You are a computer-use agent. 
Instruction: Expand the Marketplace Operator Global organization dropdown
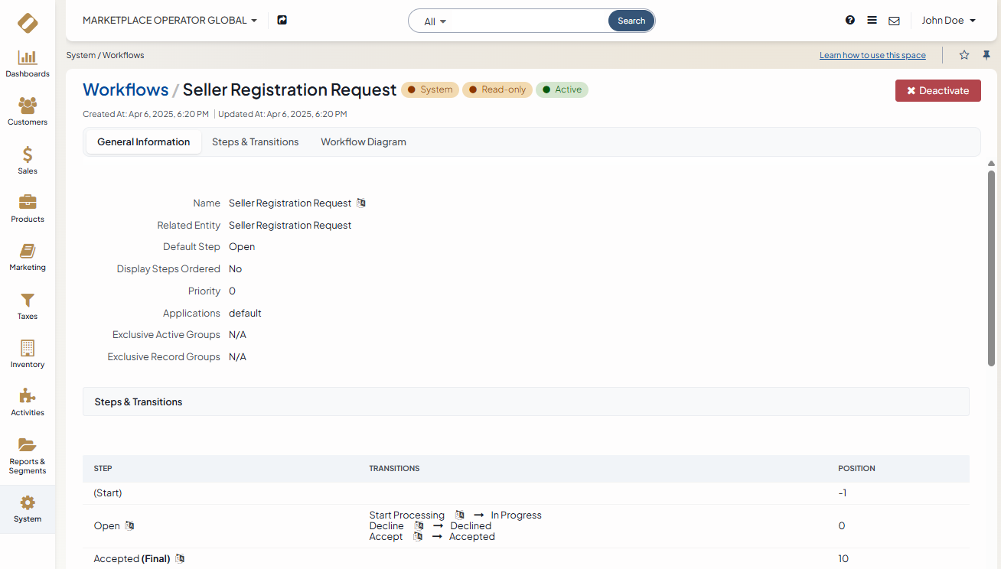coord(170,21)
